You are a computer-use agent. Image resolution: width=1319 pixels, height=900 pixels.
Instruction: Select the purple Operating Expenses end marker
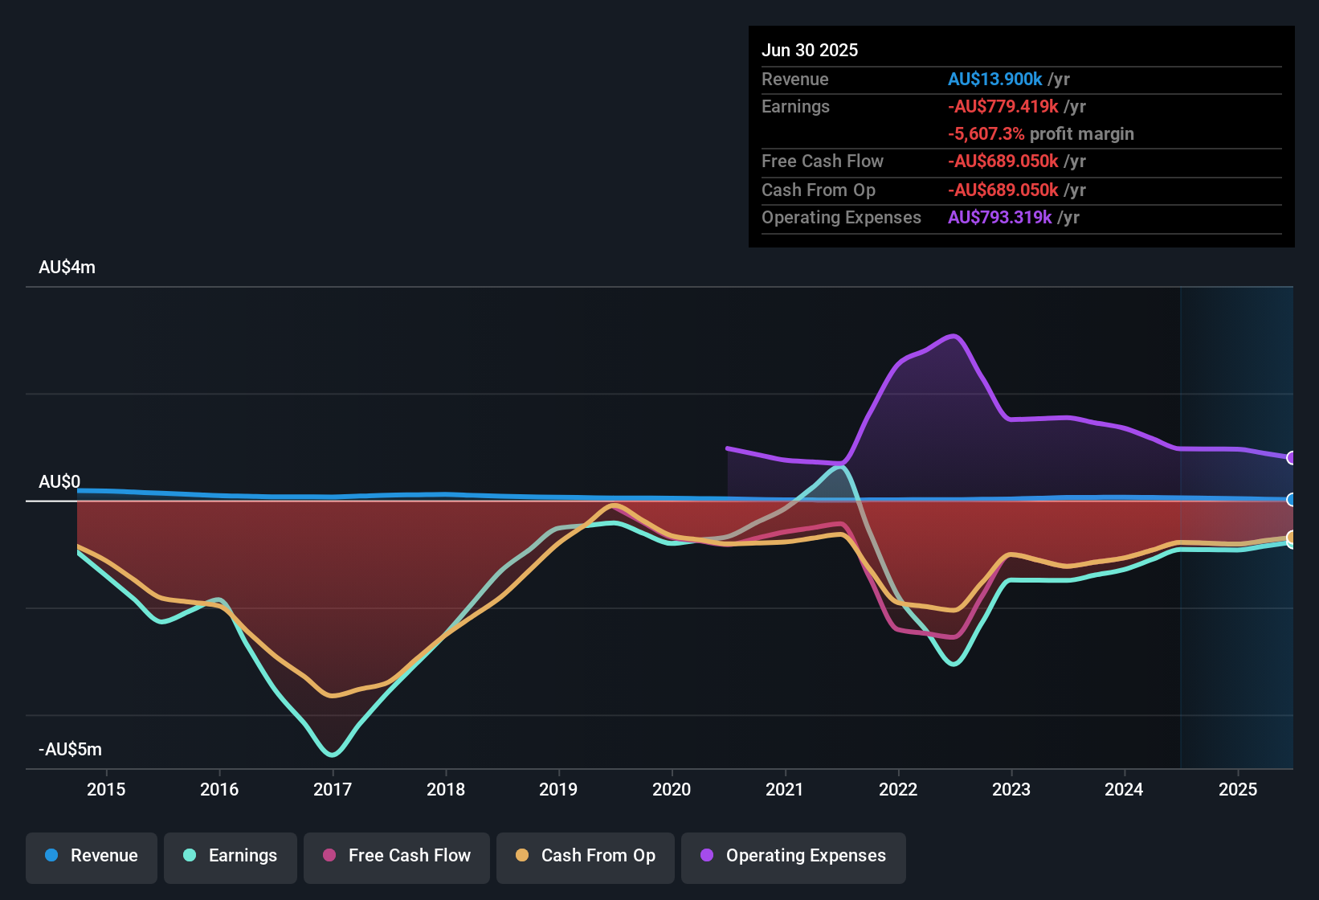tap(1291, 458)
